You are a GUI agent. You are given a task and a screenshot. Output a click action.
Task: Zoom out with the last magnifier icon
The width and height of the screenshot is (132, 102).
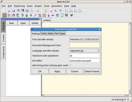click(x=80, y=11)
